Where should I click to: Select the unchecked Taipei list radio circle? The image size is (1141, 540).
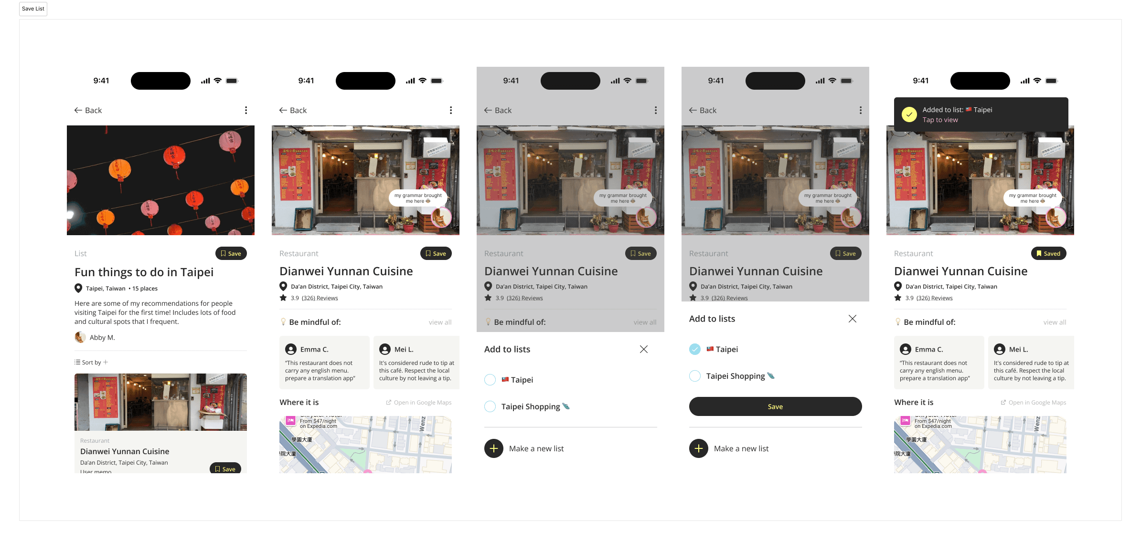pyautogui.click(x=490, y=380)
